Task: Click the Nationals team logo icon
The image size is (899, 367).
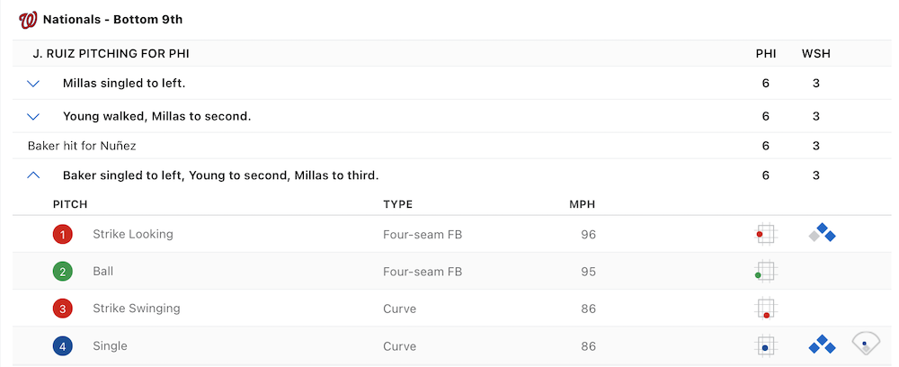Action: tap(28, 19)
